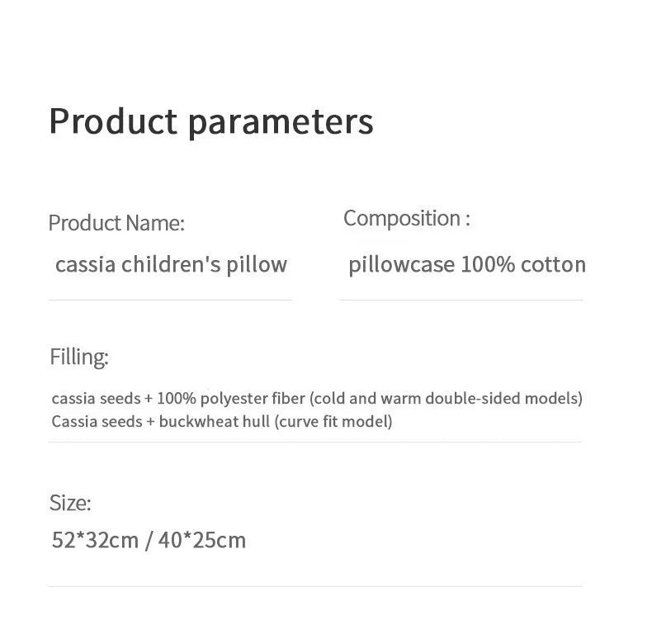Select the Composition label
The image size is (652, 639).
point(407,219)
